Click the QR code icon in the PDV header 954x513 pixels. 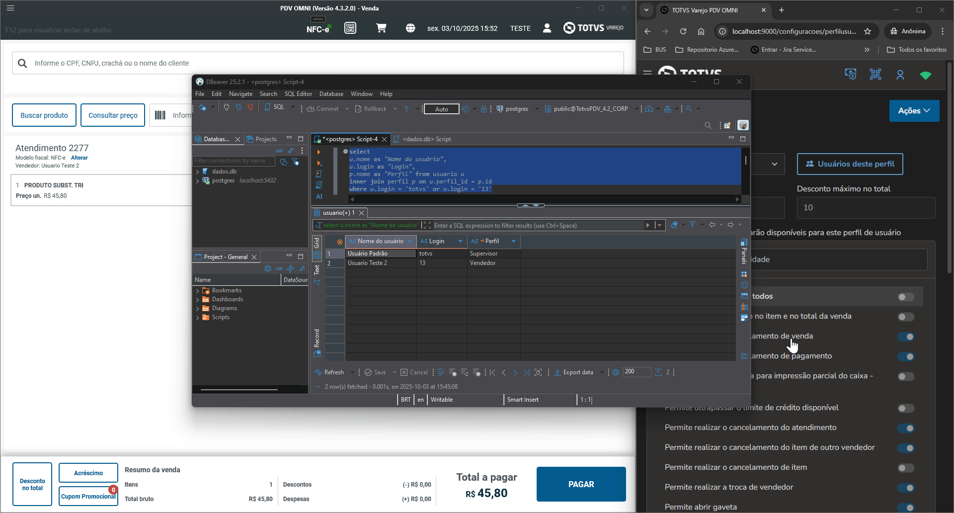pyautogui.click(x=350, y=28)
